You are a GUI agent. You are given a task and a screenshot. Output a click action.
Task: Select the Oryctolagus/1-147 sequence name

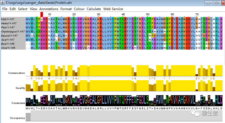[x=13, y=32]
